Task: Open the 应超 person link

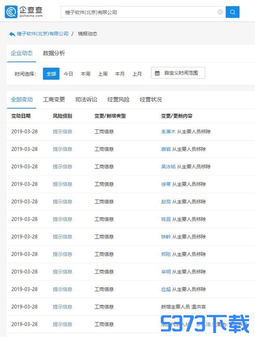Action: tap(166, 289)
